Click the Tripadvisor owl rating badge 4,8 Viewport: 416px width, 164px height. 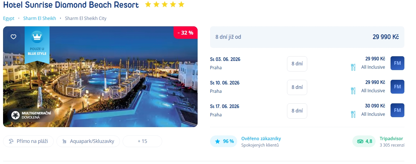click(364, 141)
